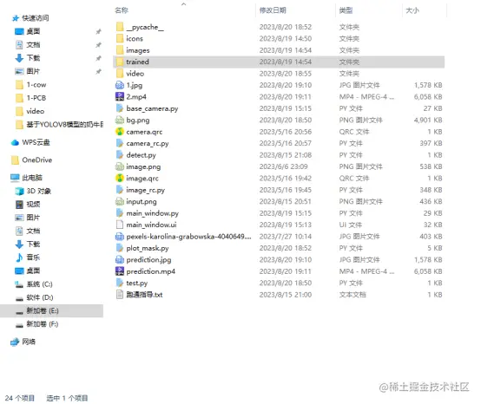Sort by 名称 column header

(122, 10)
